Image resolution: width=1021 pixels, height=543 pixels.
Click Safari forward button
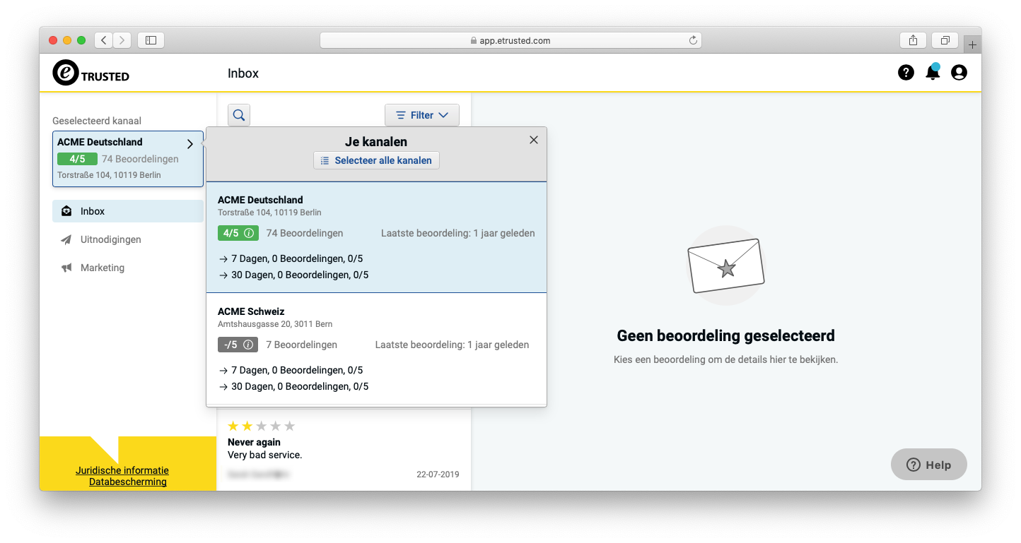(x=122, y=40)
